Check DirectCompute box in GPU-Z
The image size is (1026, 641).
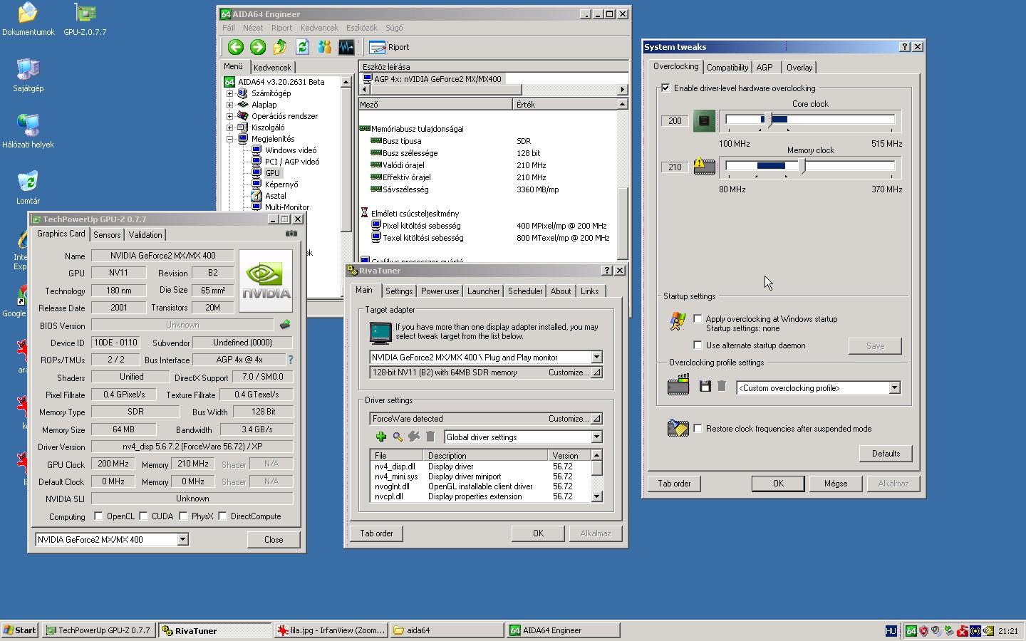(222, 516)
